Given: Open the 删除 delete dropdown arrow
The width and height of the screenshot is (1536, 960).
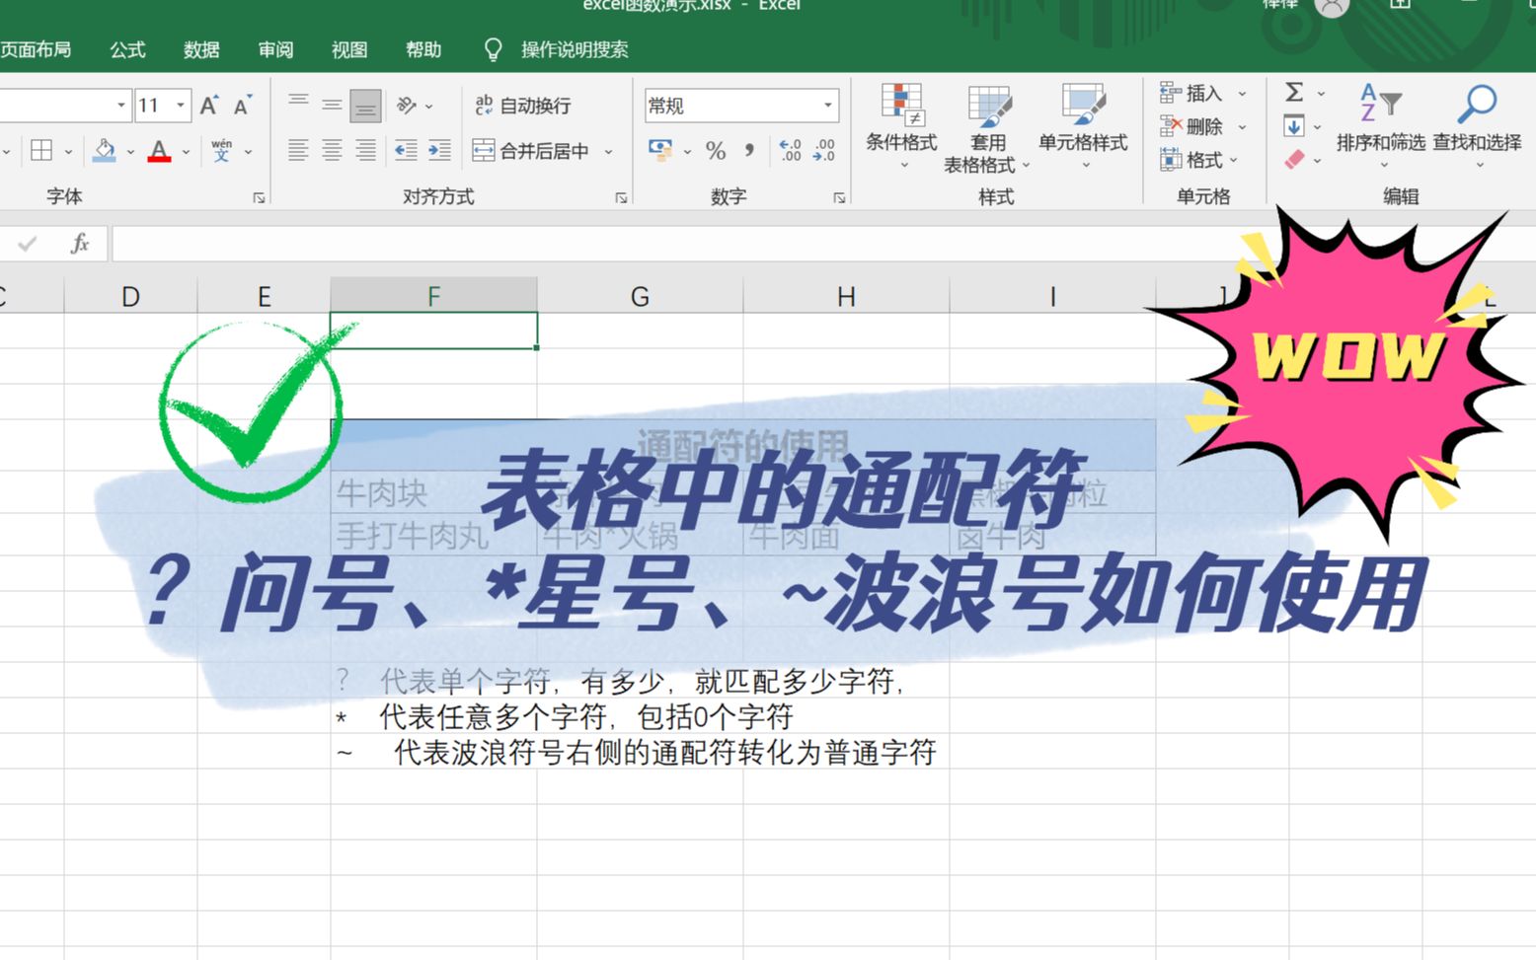Looking at the screenshot, I should (1242, 127).
